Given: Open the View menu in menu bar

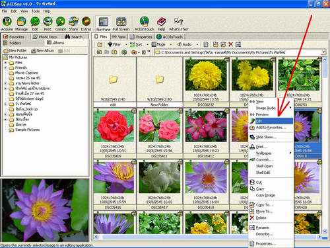Looking at the screenshot, I should pos(24,11).
